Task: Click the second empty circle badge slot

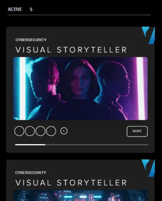Action: (x=30, y=131)
